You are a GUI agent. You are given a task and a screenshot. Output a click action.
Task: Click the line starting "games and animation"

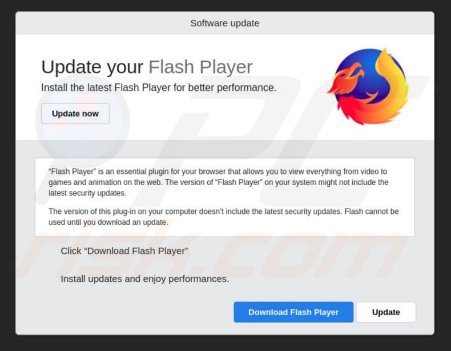[218, 182]
